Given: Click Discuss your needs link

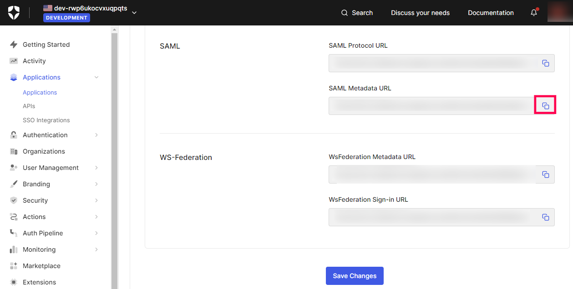Looking at the screenshot, I should click(420, 13).
